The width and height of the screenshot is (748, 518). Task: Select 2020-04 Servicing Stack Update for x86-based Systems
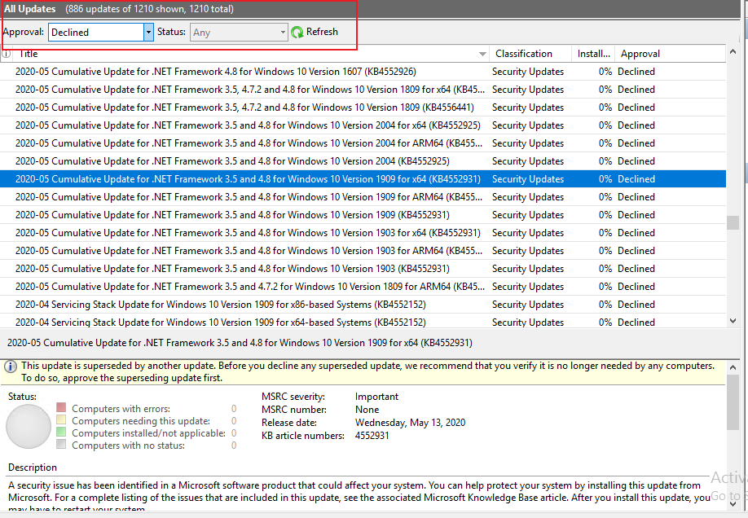click(363, 305)
